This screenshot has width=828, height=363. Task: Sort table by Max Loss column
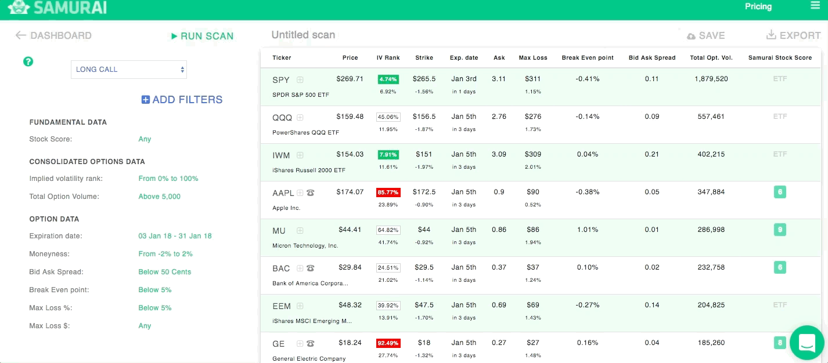click(x=533, y=58)
